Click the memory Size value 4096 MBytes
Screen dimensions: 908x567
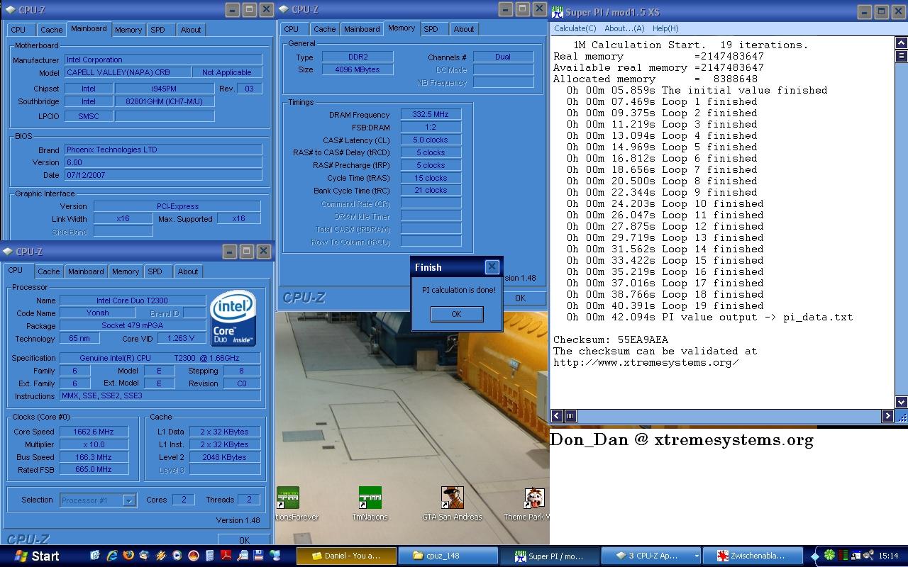pos(358,69)
